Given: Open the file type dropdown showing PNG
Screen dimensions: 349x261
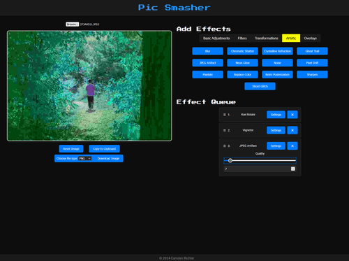Looking at the screenshot, I should click(x=84, y=158).
